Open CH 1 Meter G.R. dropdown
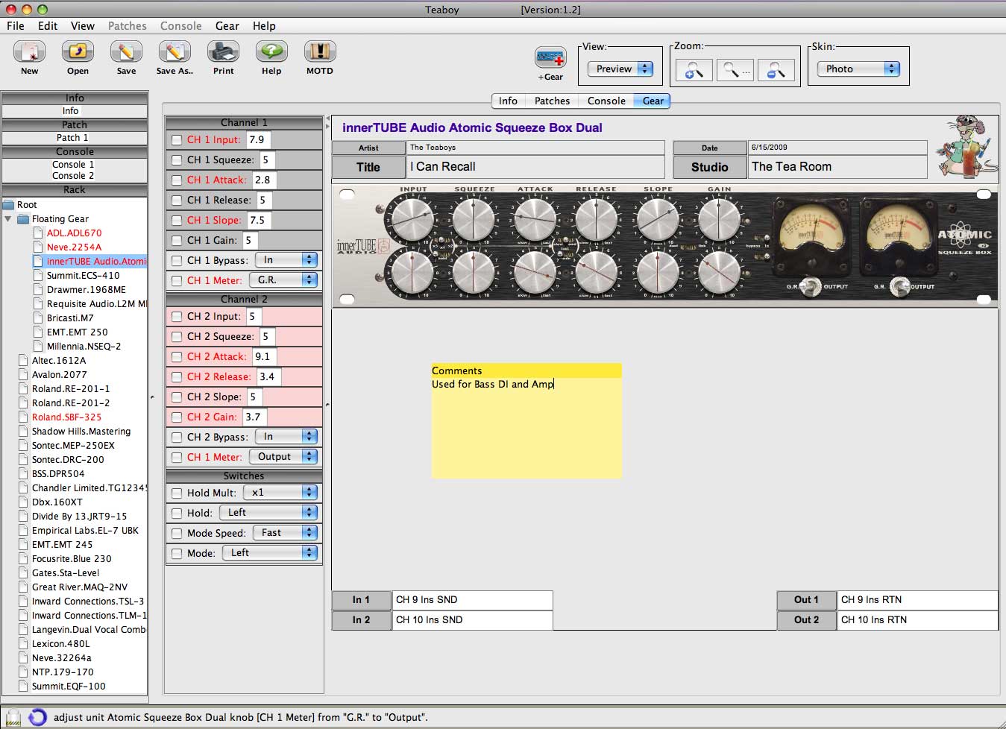Screen dimensions: 1006x729 (x=283, y=280)
